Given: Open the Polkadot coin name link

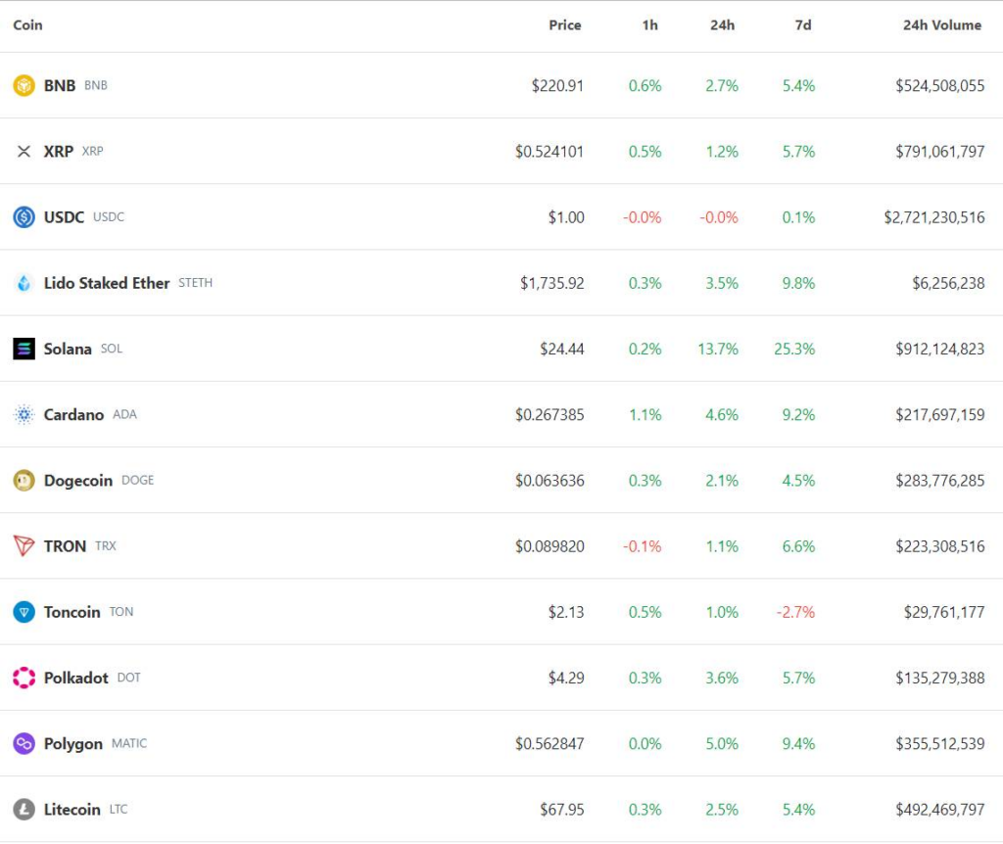Looking at the screenshot, I should tap(75, 678).
